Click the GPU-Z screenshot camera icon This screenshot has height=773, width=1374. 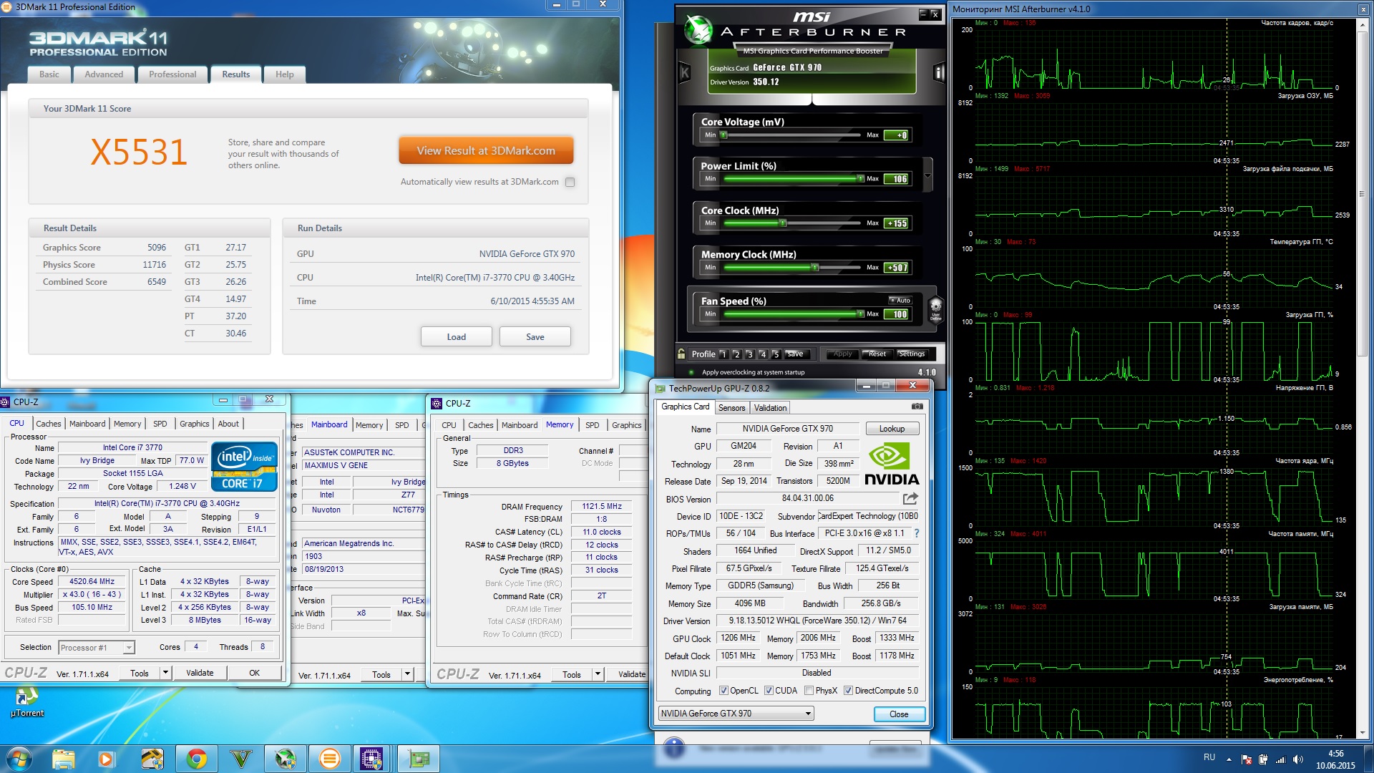917,407
